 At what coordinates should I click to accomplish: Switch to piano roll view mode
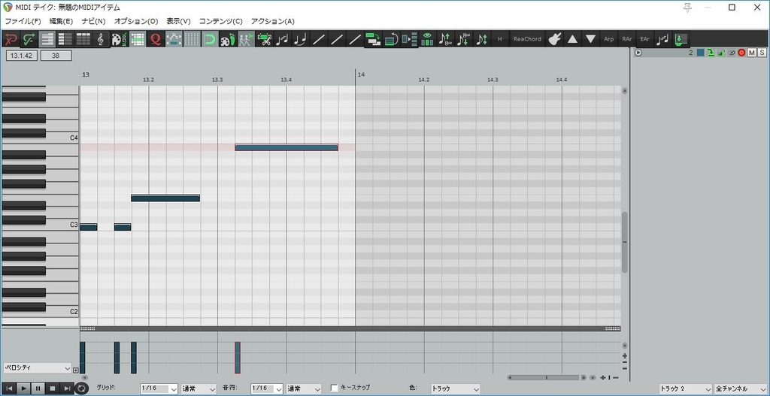coord(47,39)
